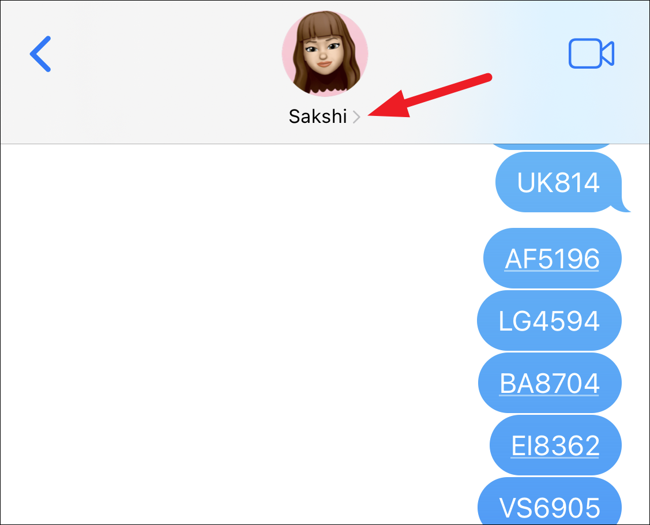Open Sakshi's Memoji profile picture

point(325,54)
